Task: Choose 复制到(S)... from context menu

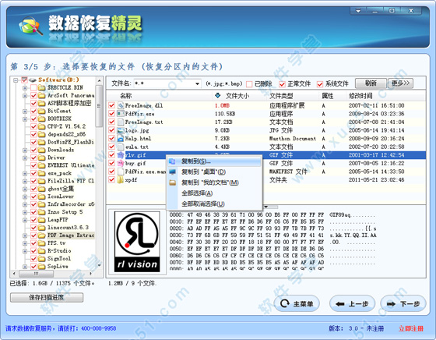Action: pyautogui.click(x=214, y=161)
